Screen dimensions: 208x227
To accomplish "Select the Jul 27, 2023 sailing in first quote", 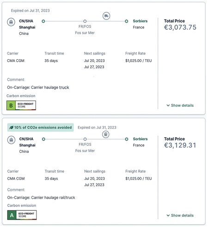I will pos(94,67).
